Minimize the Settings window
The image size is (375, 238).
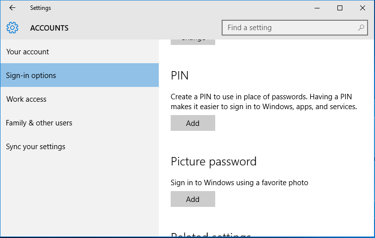click(x=317, y=8)
